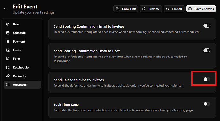Click the description about emailing each invitee
The image size is (220, 121).
click(x=127, y=32)
